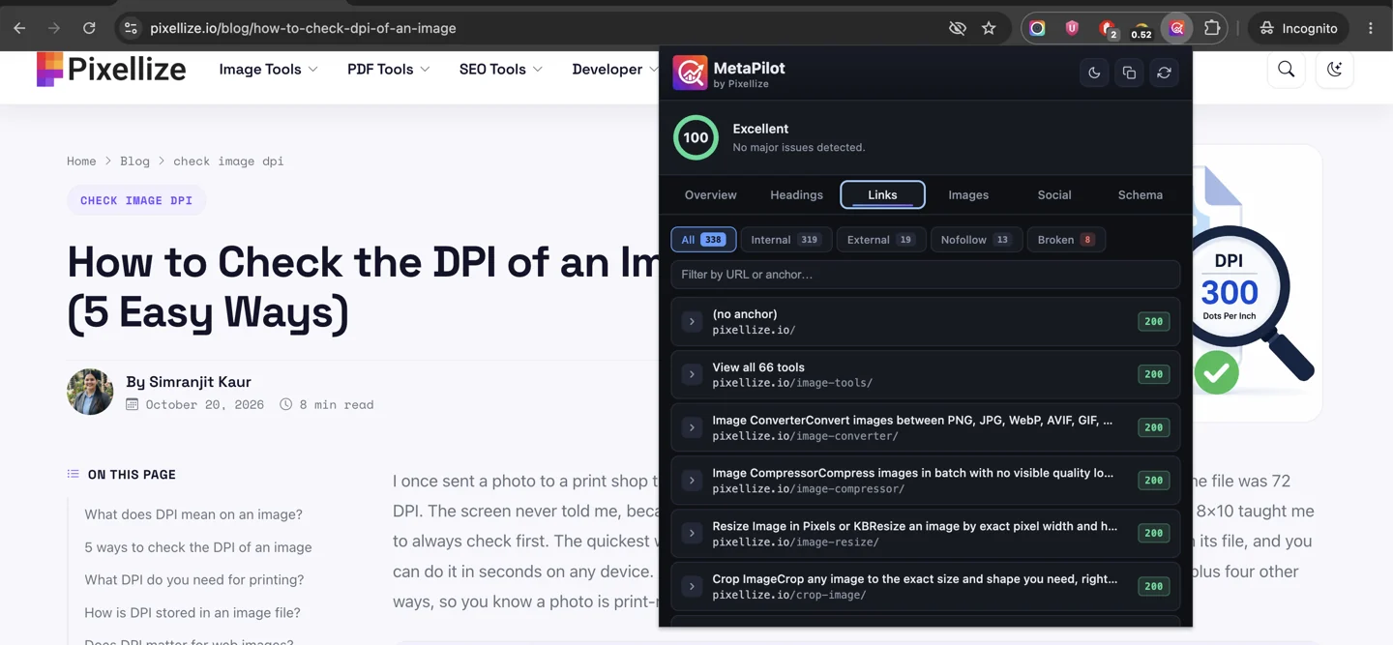This screenshot has height=645, width=1393.
Task: Click the calendar icon beside October 20, 2026
Action: (133, 404)
